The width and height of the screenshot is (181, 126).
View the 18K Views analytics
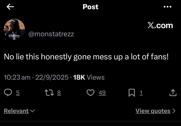pos(89,77)
